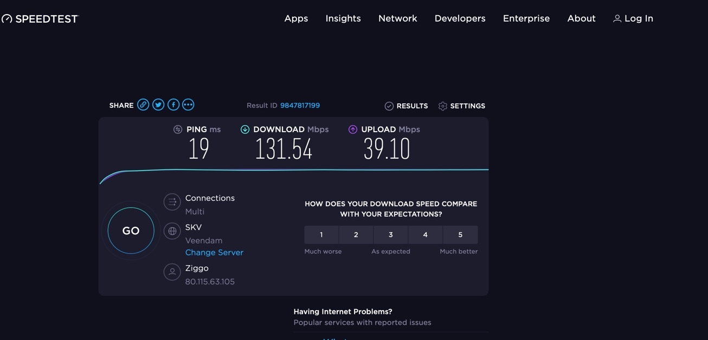Click the Change Server link
Viewport: 708px width, 340px height.
214,252
